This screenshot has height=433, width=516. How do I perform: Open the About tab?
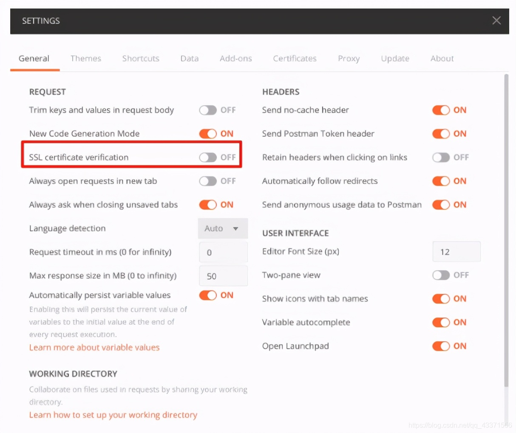coord(442,59)
